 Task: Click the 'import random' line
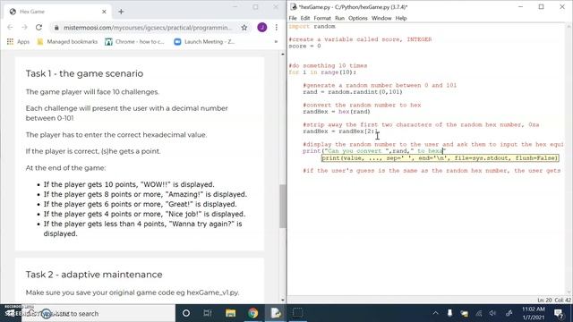point(312,26)
